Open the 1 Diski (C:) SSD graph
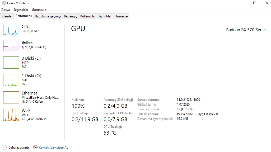 click(11, 80)
